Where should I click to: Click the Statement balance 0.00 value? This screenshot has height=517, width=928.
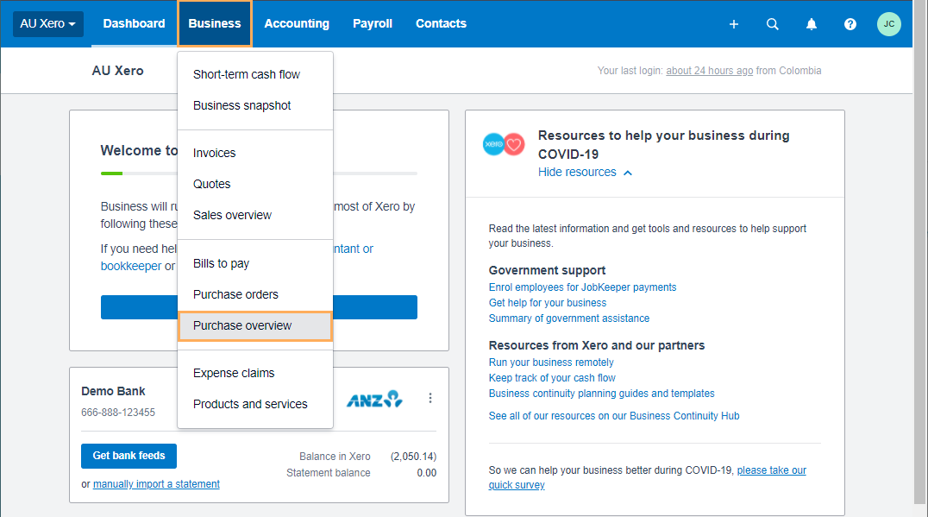pyautogui.click(x=426, y=473)
